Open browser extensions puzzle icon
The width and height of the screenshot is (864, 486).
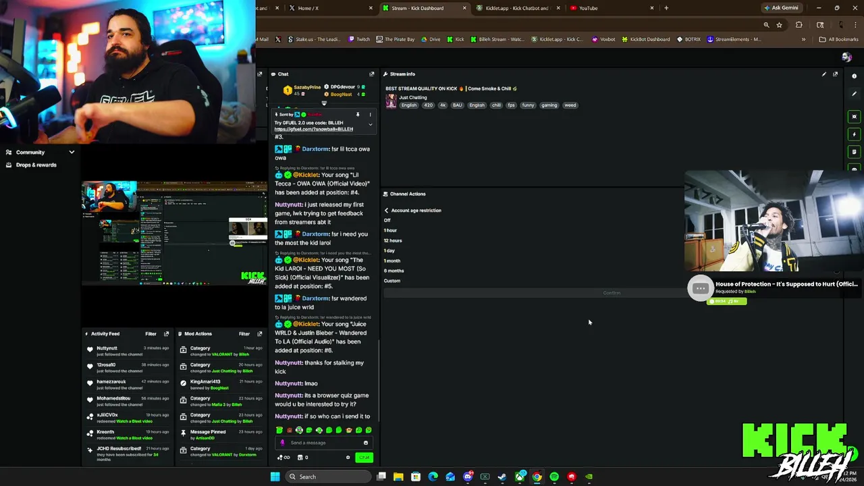coord(799,25)
